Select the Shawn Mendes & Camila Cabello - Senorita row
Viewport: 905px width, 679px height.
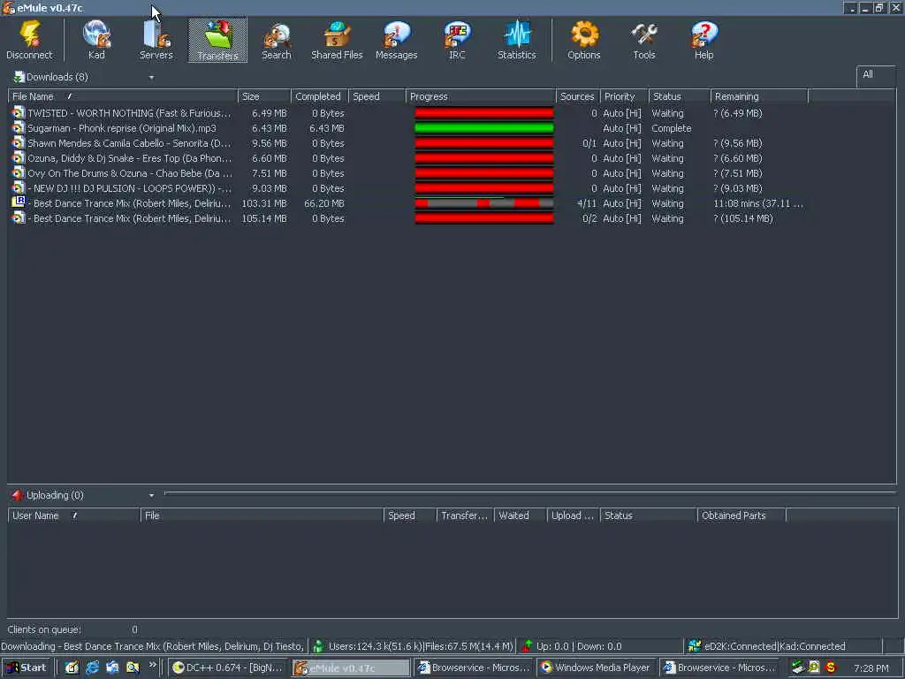407,143
